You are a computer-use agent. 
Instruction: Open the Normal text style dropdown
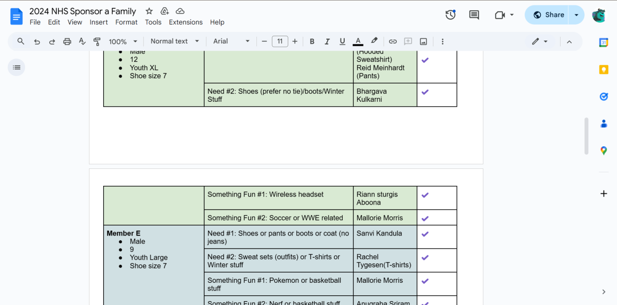click(x=174, y=42)
